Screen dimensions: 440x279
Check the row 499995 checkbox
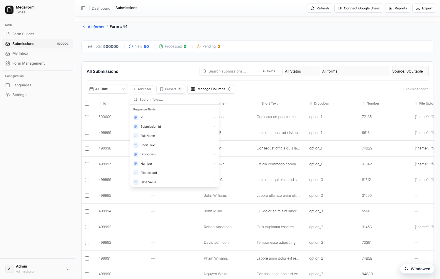[87, 196]
